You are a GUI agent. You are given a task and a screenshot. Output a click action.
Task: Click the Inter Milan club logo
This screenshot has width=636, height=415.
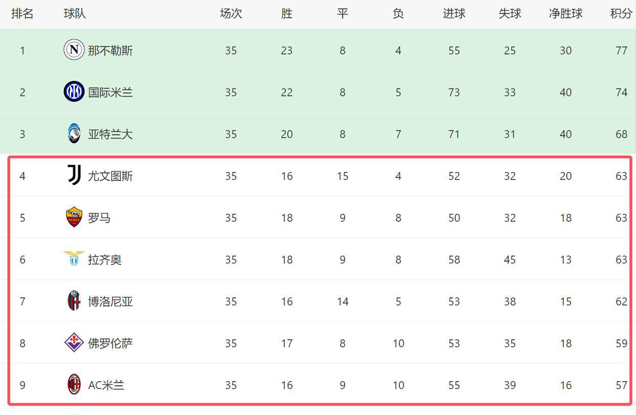click(x=74, y=92)
